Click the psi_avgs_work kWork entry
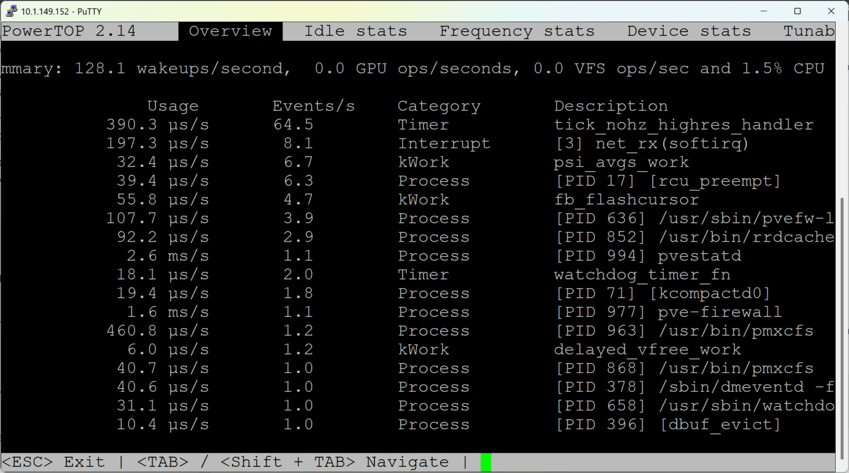 (621, 162)
